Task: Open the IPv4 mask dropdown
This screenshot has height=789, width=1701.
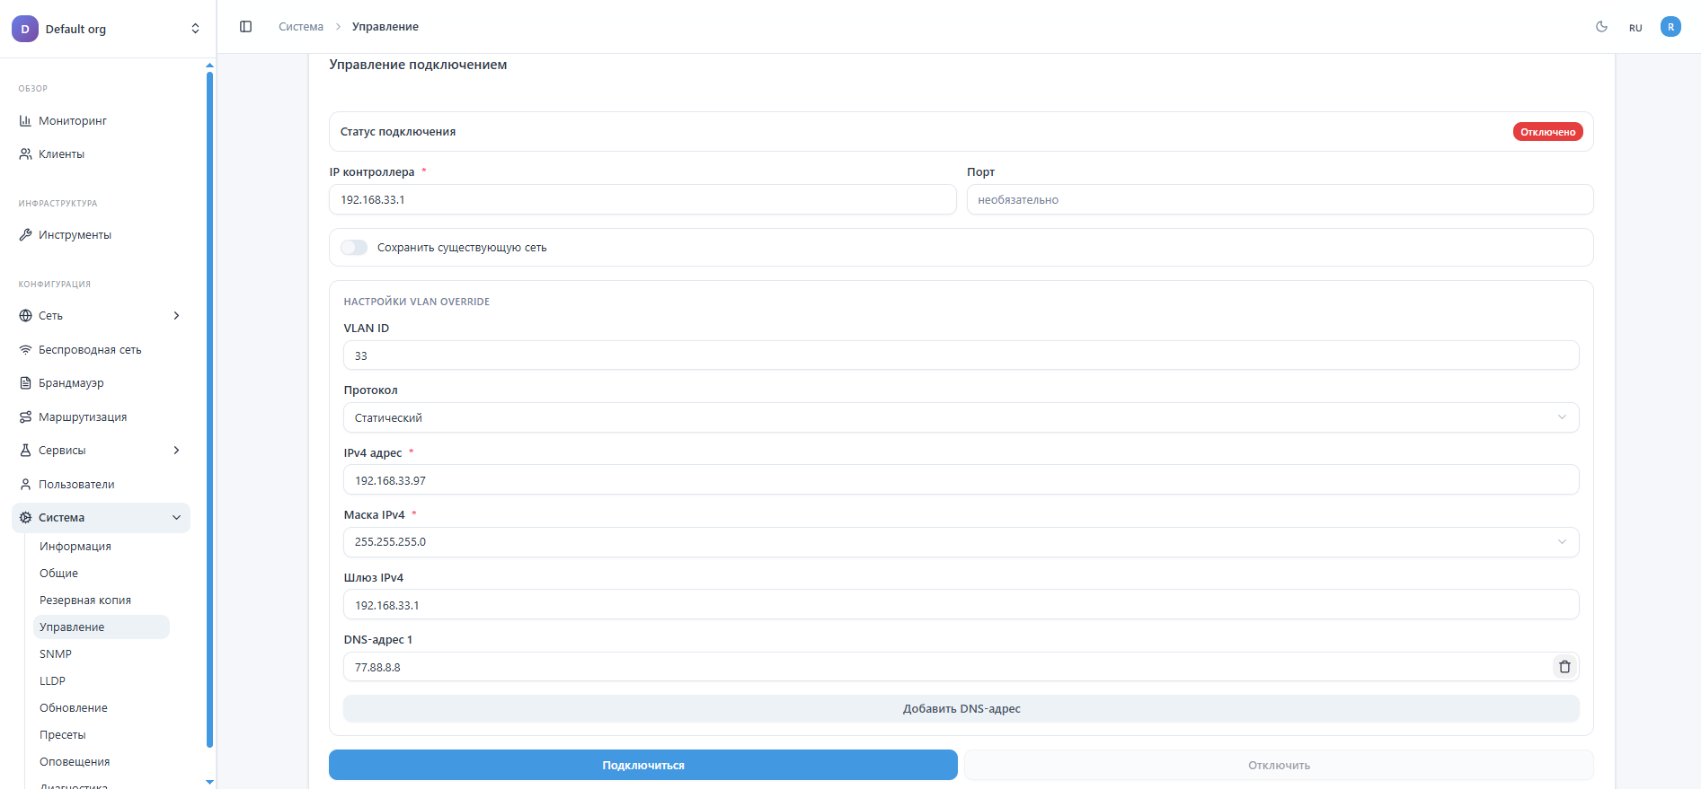Action: [960, 542]
